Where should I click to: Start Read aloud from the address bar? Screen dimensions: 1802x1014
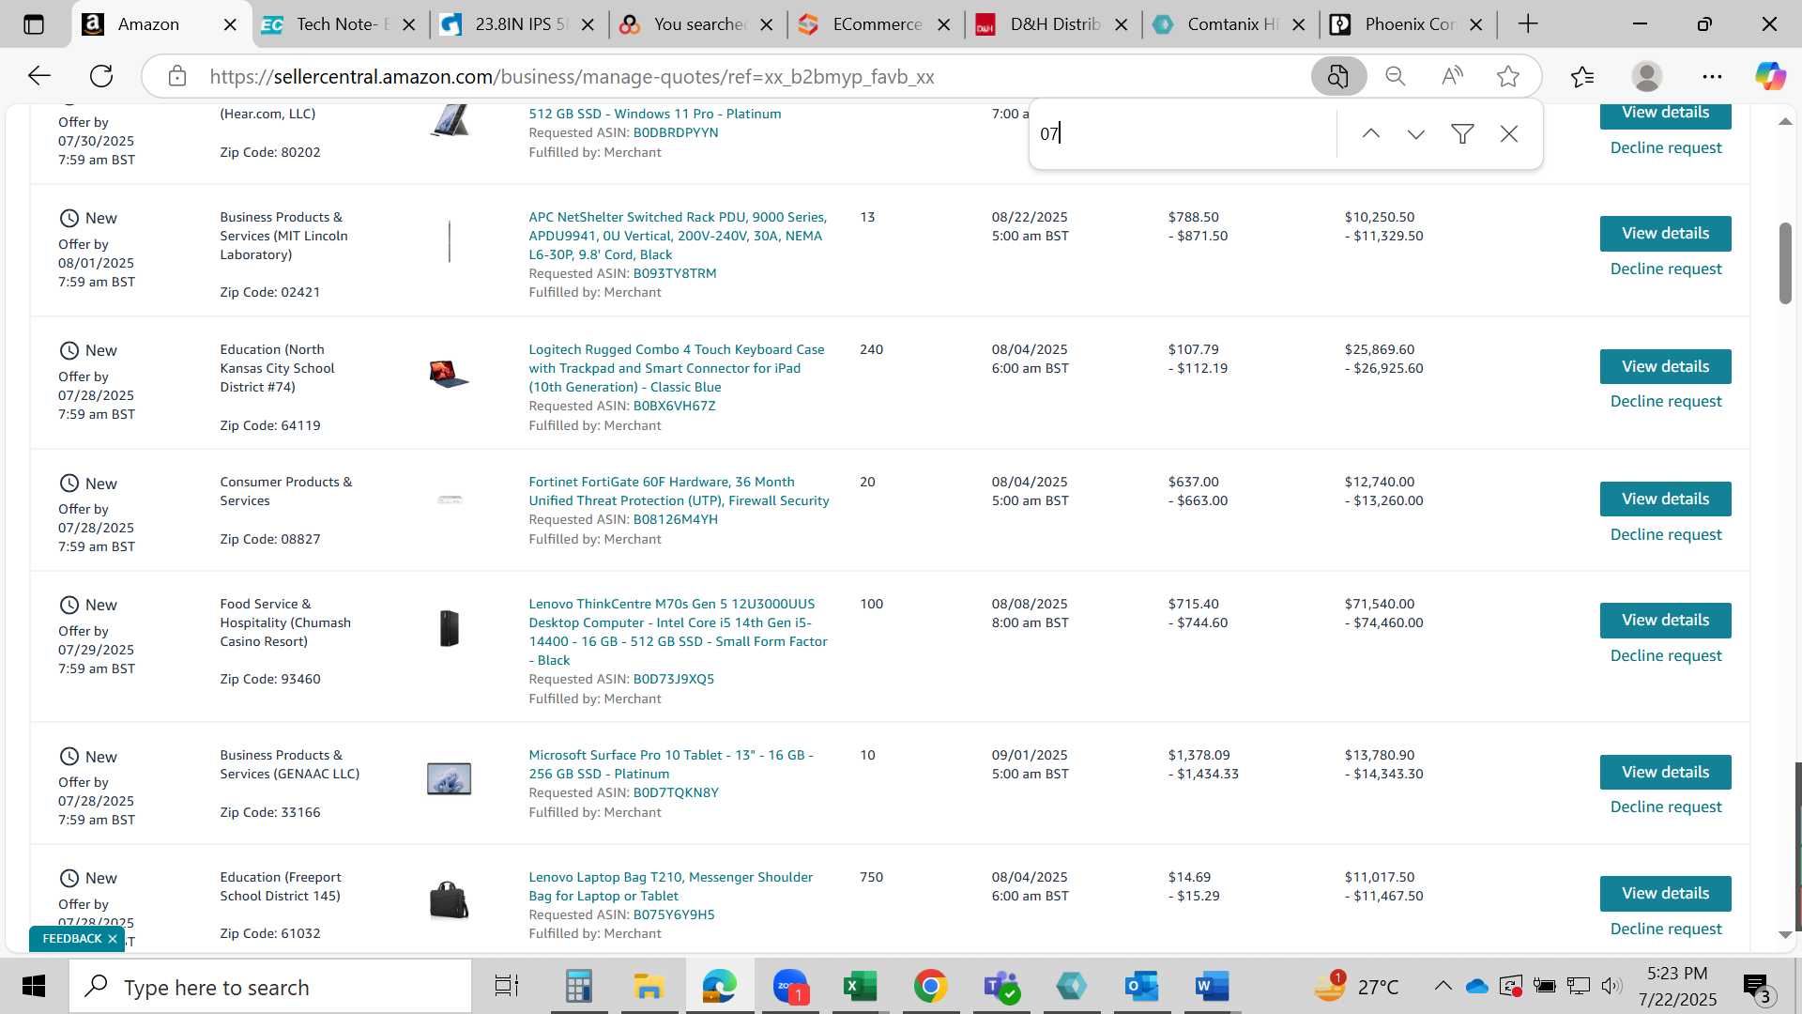[x=1452, y=76]
